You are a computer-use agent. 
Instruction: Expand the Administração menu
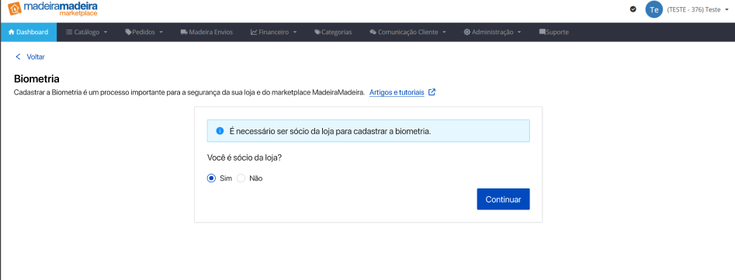[x=492, y=33]
